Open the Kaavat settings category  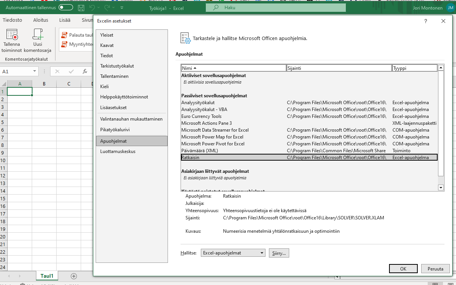click(x=107, y=45)
